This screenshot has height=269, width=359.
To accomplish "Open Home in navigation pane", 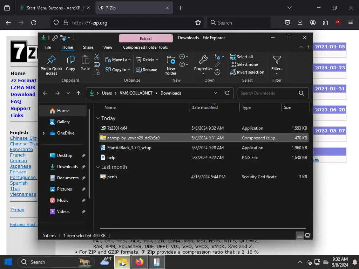I will point(63,111).
